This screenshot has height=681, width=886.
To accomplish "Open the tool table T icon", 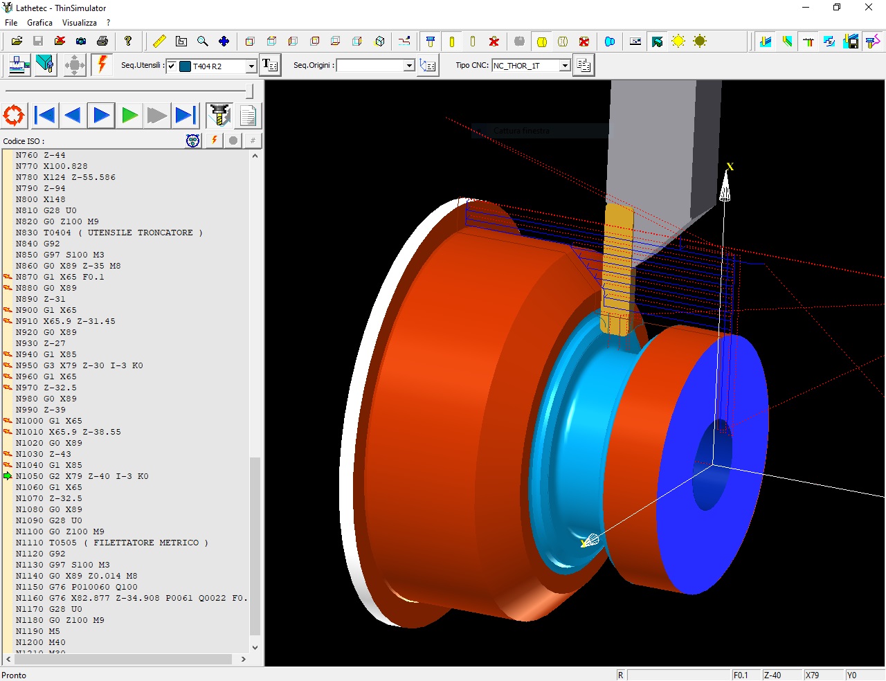I will click(x=270, y=65).
